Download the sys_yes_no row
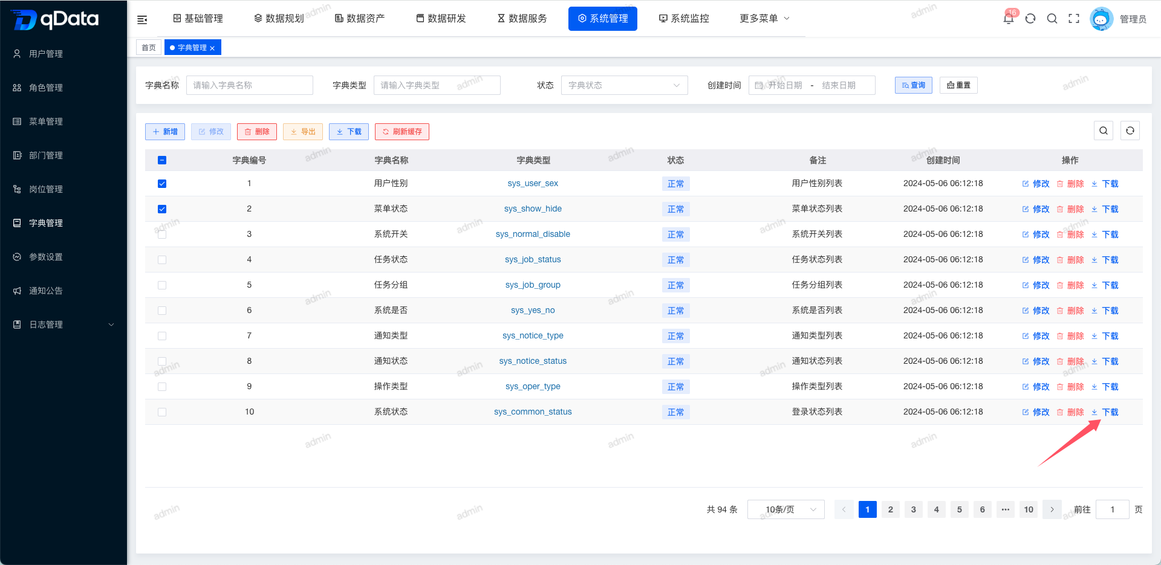 point(1105,311)
